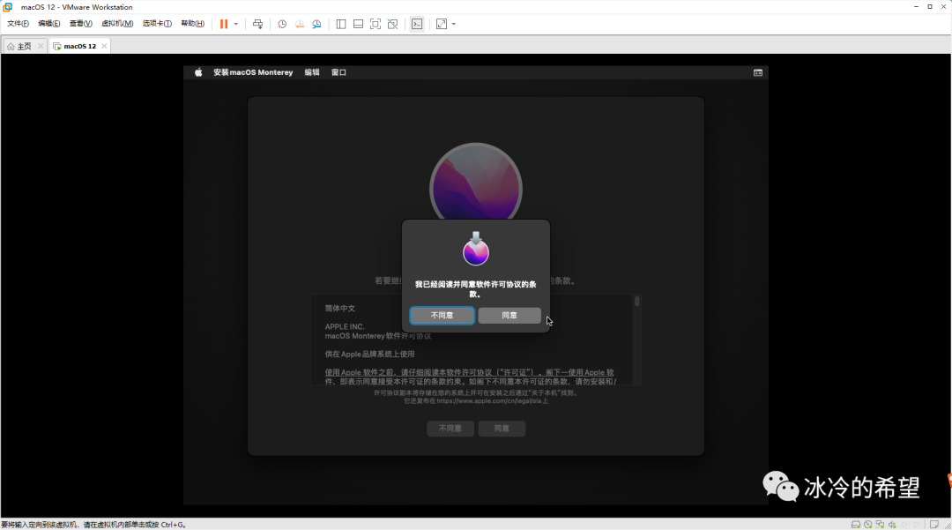952x530 pixels.
Task: Click the license agreement scrollbar thumb
Action: tap(637, 302)
